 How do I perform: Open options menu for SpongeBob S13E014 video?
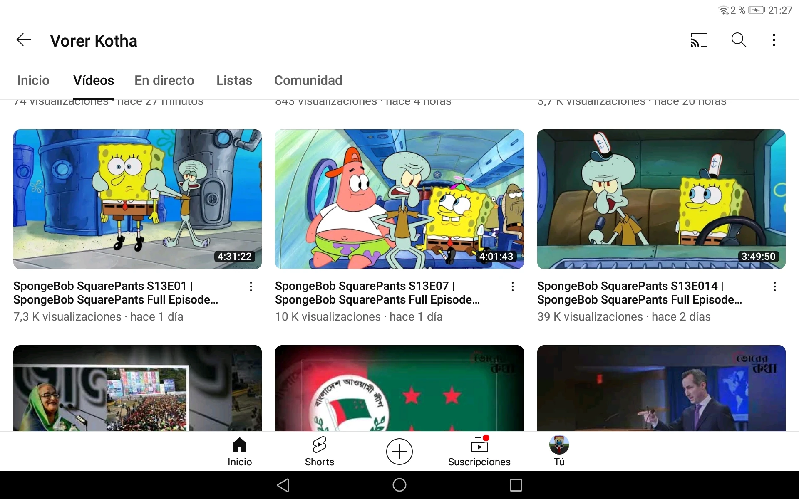coord(775,287)
